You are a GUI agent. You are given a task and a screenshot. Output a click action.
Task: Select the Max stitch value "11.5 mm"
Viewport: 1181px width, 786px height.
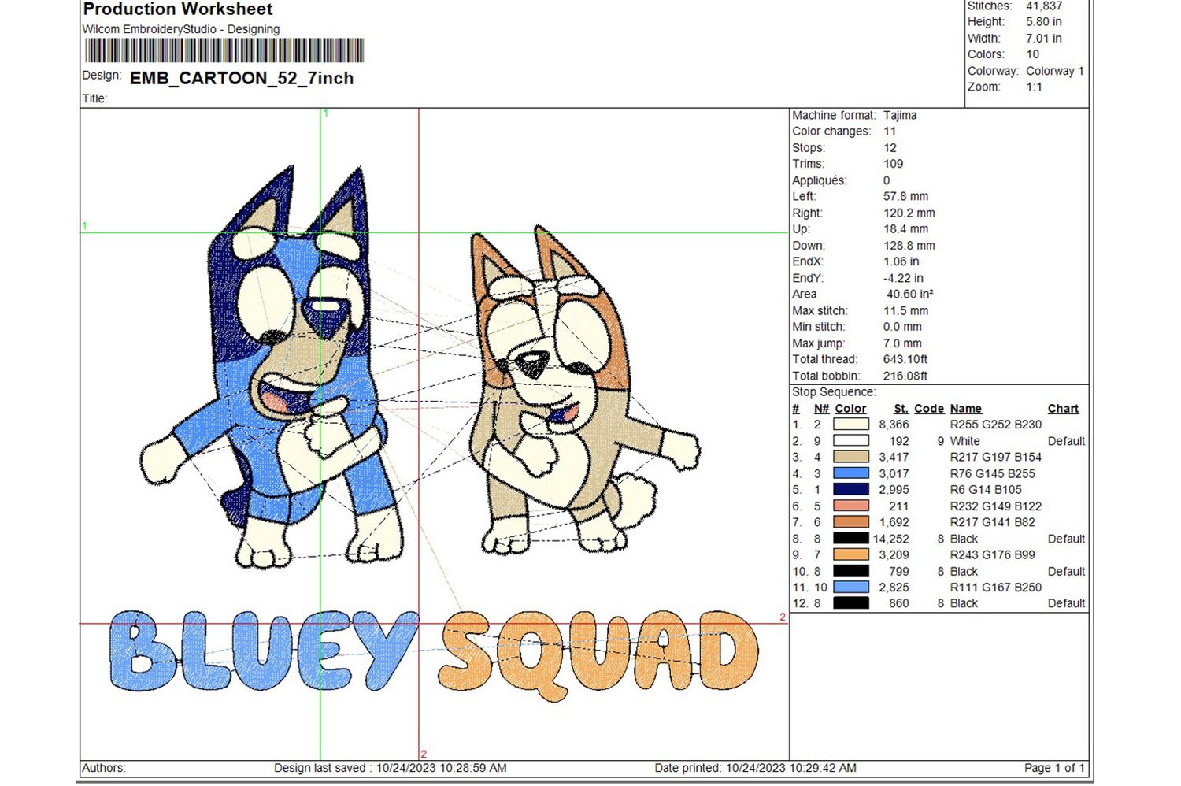pyautogui.click(x=905, y=310)
